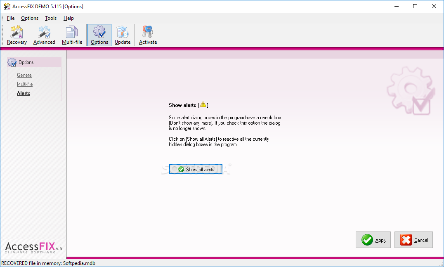
Task: Select the Alerts options link
Action: (x=24, y=93)
